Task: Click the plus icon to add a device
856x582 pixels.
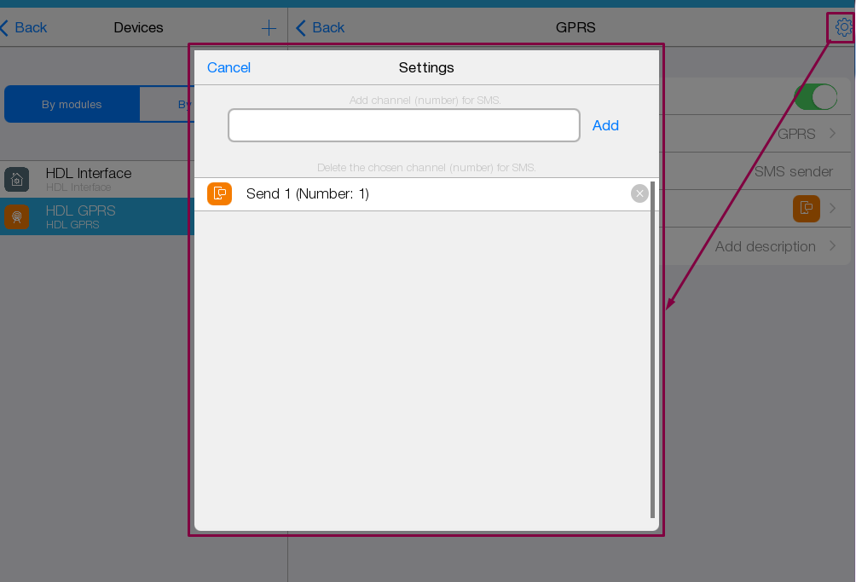Action: coord(269,28)
